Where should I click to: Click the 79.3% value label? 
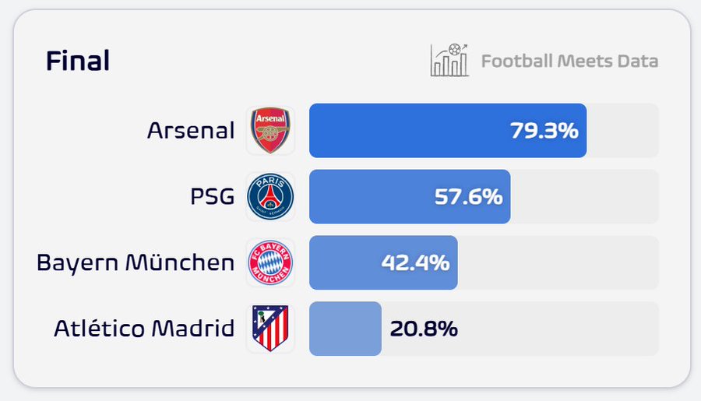pyautogui.click(x=544, y=131)
